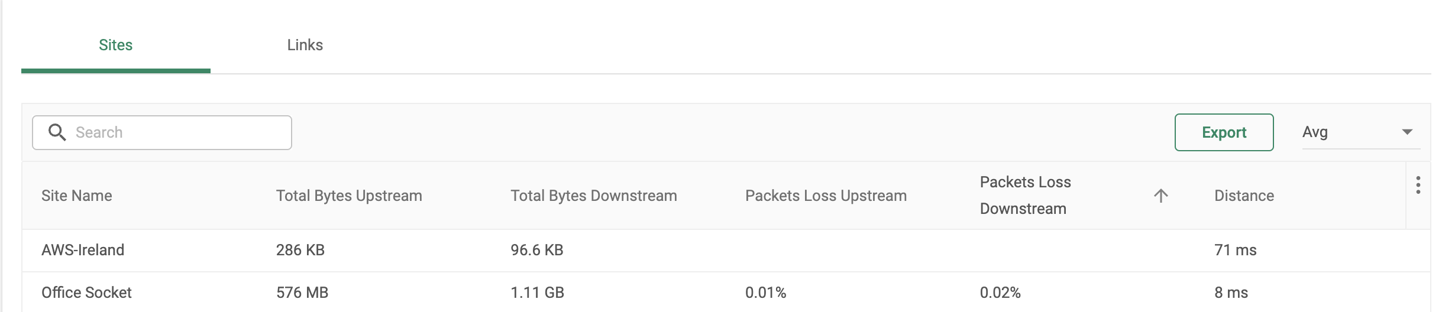
Task: Sort by Distance column header
Action: point(1244,196)
